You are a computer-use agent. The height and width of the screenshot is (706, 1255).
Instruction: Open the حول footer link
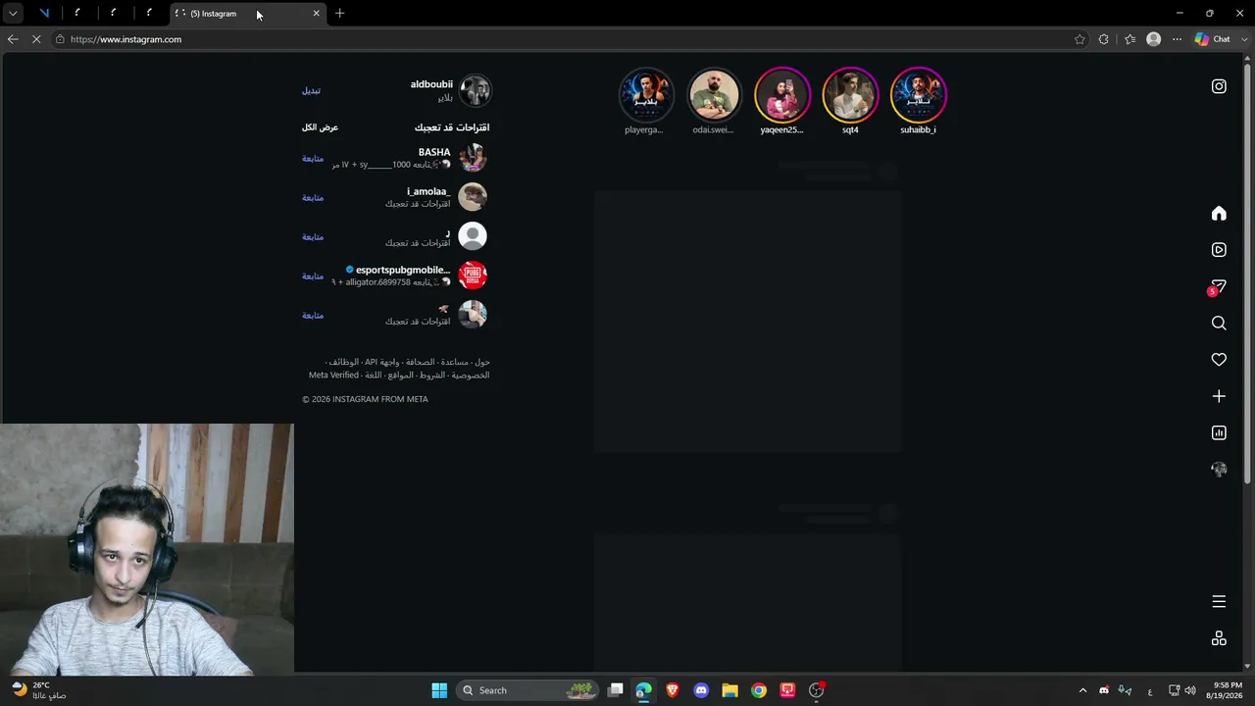coord(481,362)
